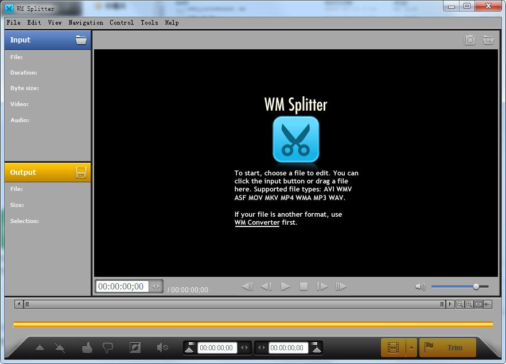Follow the WM Converter link
Screen dimensions: 506x364
click(257, 222)
